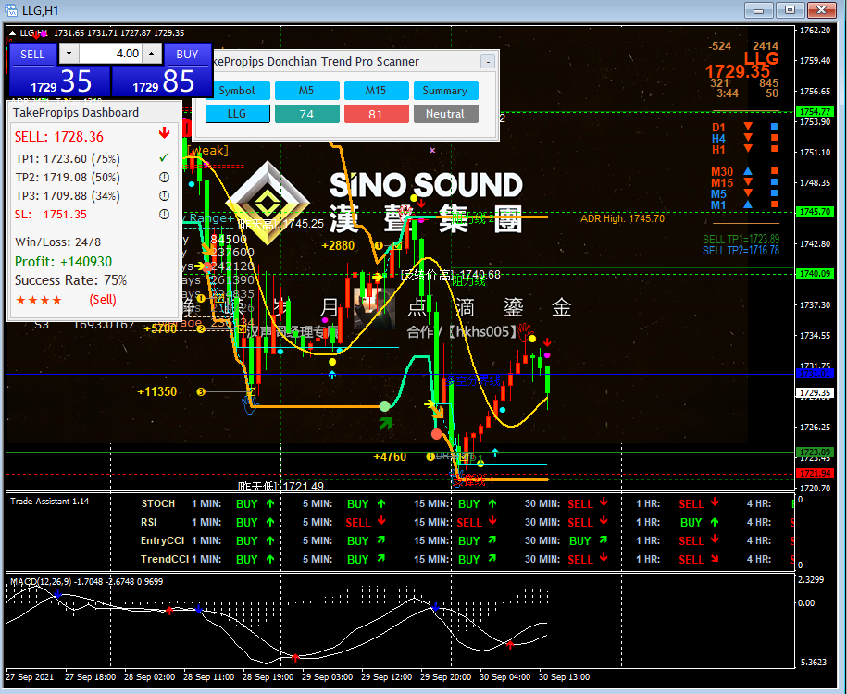Screen dimensions: 847x694
Task: Click the green 1723.89 price axis tag
Action: (x=816, y=452)
